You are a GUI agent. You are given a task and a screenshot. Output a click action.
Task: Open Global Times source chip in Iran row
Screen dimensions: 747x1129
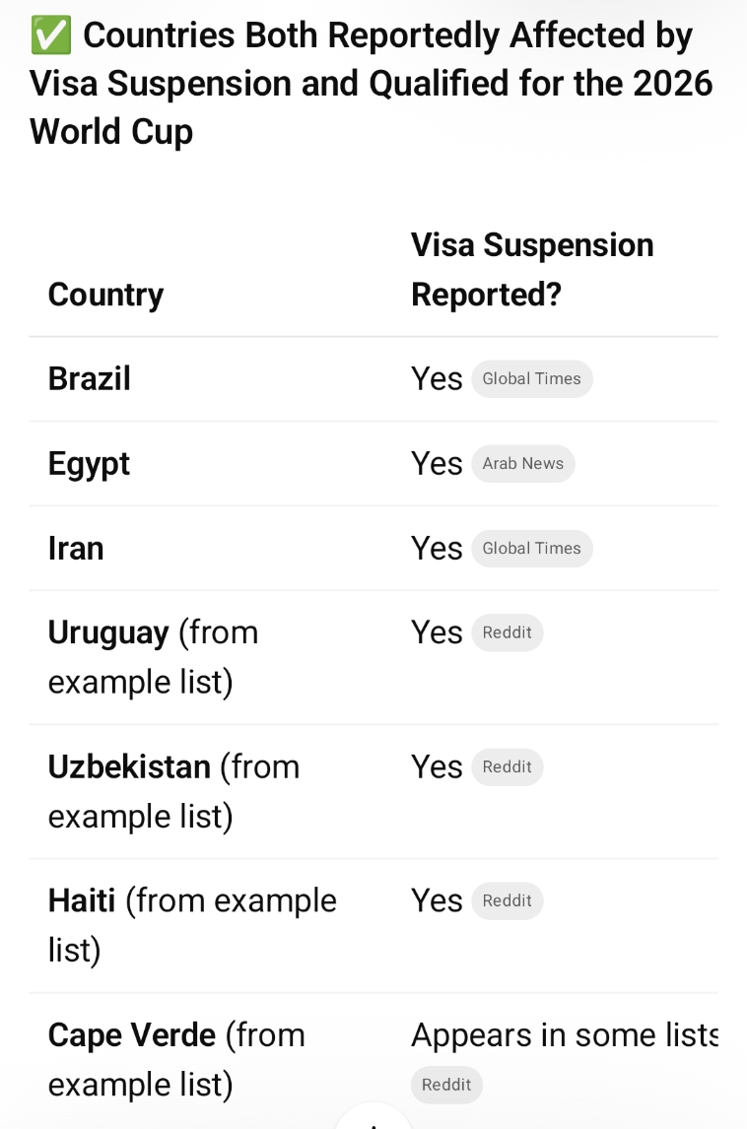coord(531,549)
